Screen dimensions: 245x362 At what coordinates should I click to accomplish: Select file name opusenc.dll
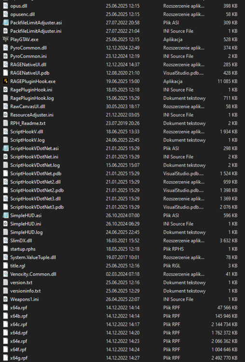pos(22,14)
